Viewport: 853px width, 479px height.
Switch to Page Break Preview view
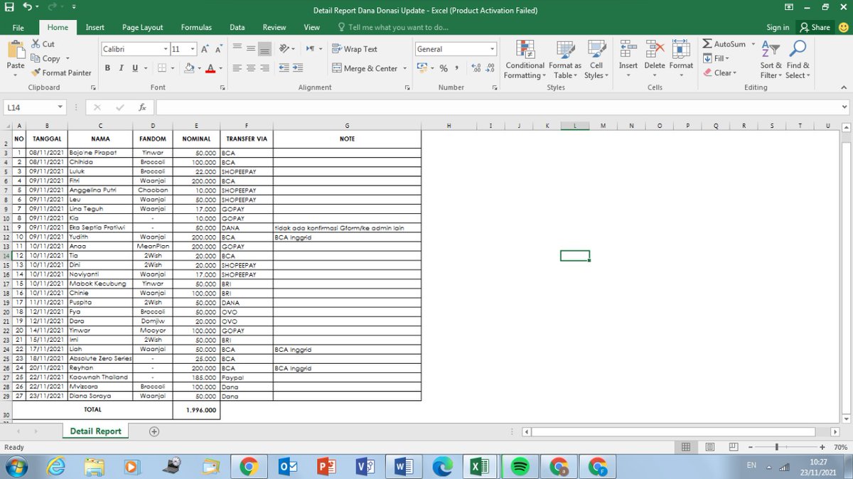(733, 447)
